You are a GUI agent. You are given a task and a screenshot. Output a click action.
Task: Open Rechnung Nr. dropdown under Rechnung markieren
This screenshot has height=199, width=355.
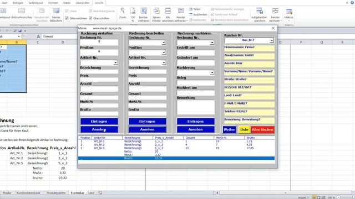pyautogui.click(x=212, y=43)
